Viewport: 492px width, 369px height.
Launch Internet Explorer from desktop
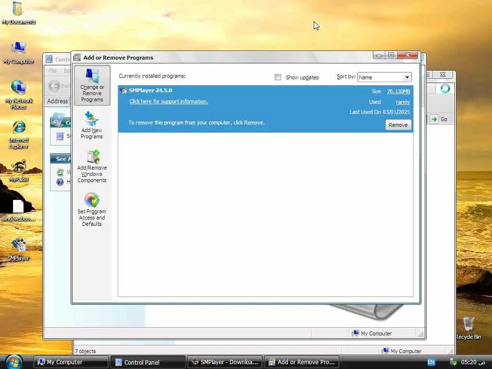tap(19, 135)
